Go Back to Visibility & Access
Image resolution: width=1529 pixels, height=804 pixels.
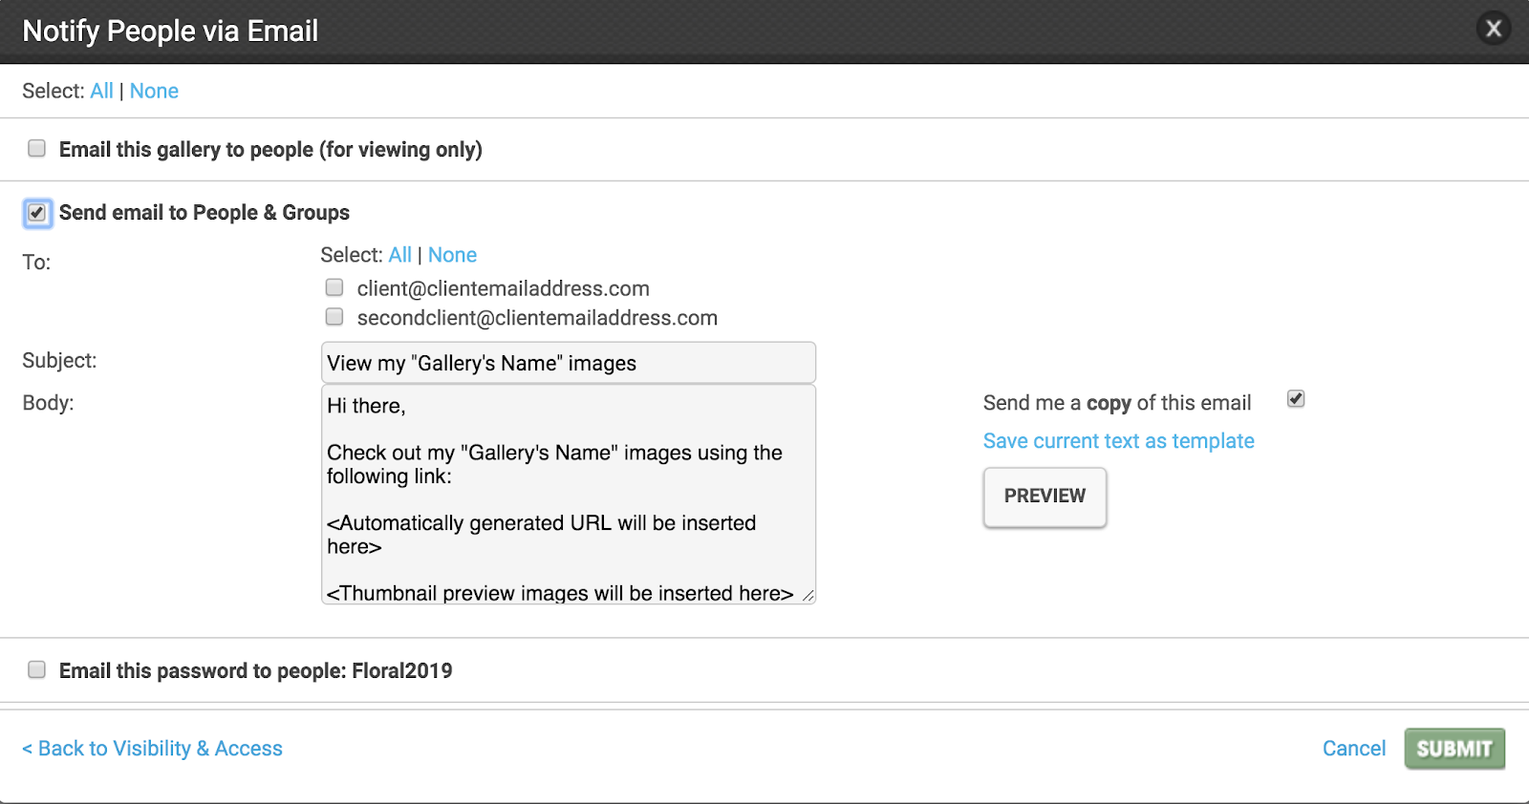[152, 749]
